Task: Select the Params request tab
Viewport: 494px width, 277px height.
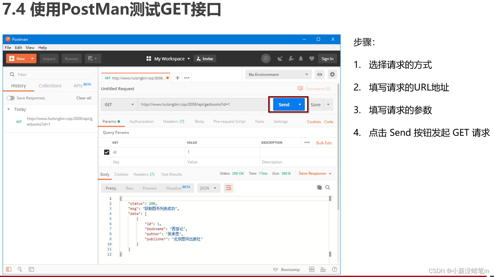Action: point(111,122)
